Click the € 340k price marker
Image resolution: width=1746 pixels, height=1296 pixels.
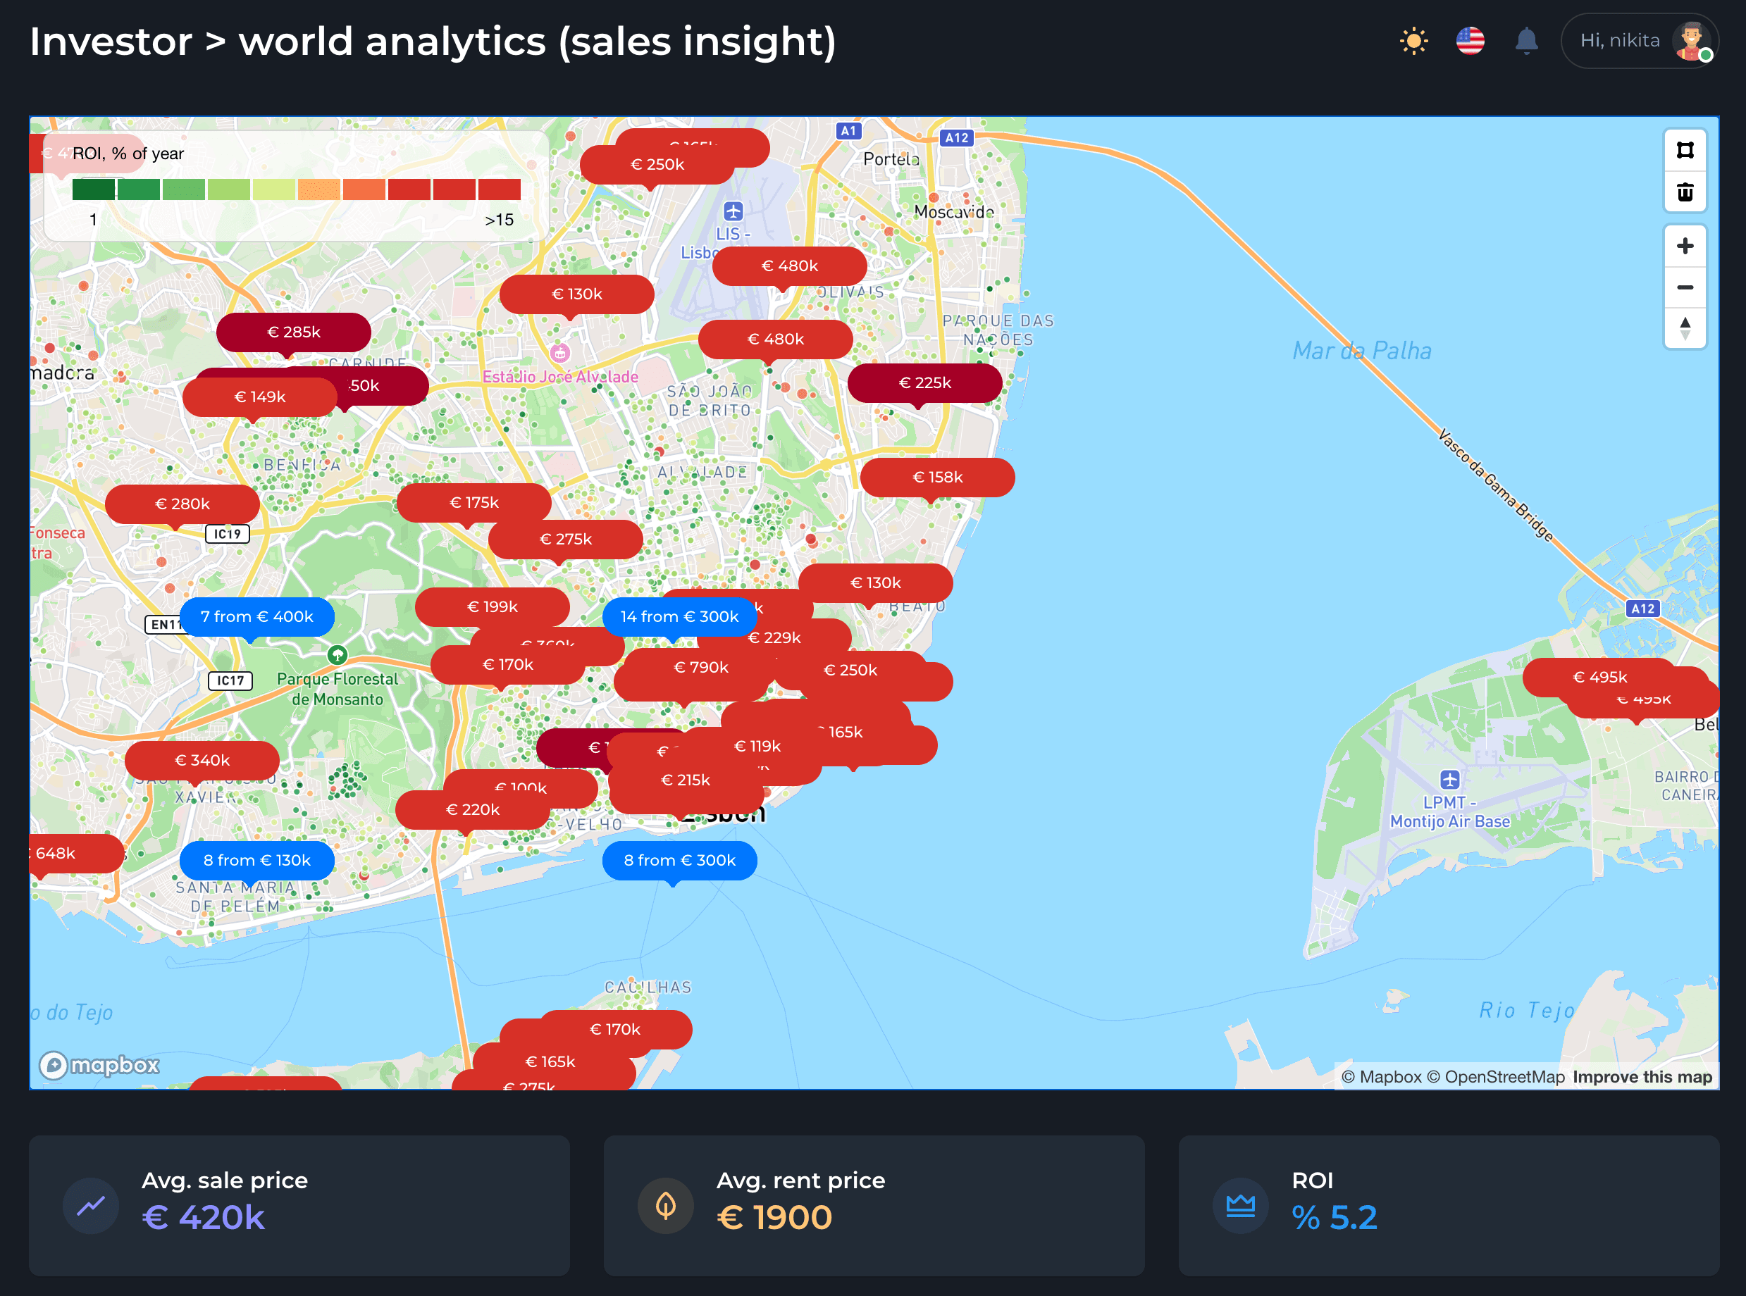[202, 760]
